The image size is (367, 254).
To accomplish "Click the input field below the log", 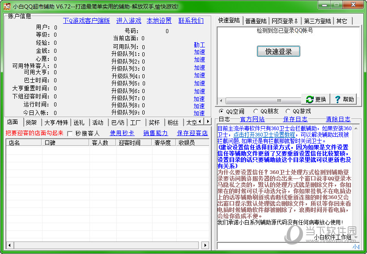I will click(288, 246).
